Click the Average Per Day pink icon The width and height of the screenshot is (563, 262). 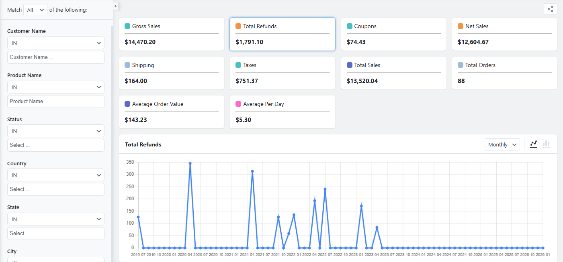click(x=238, y=104)
